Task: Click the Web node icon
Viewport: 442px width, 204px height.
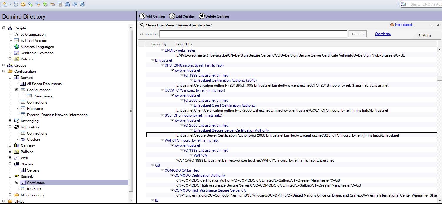Action: tap(17, 158)
